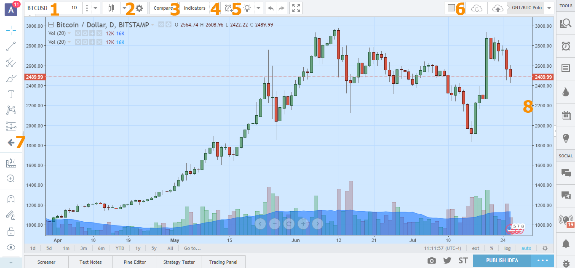Toggle ext extended hours

476,248
